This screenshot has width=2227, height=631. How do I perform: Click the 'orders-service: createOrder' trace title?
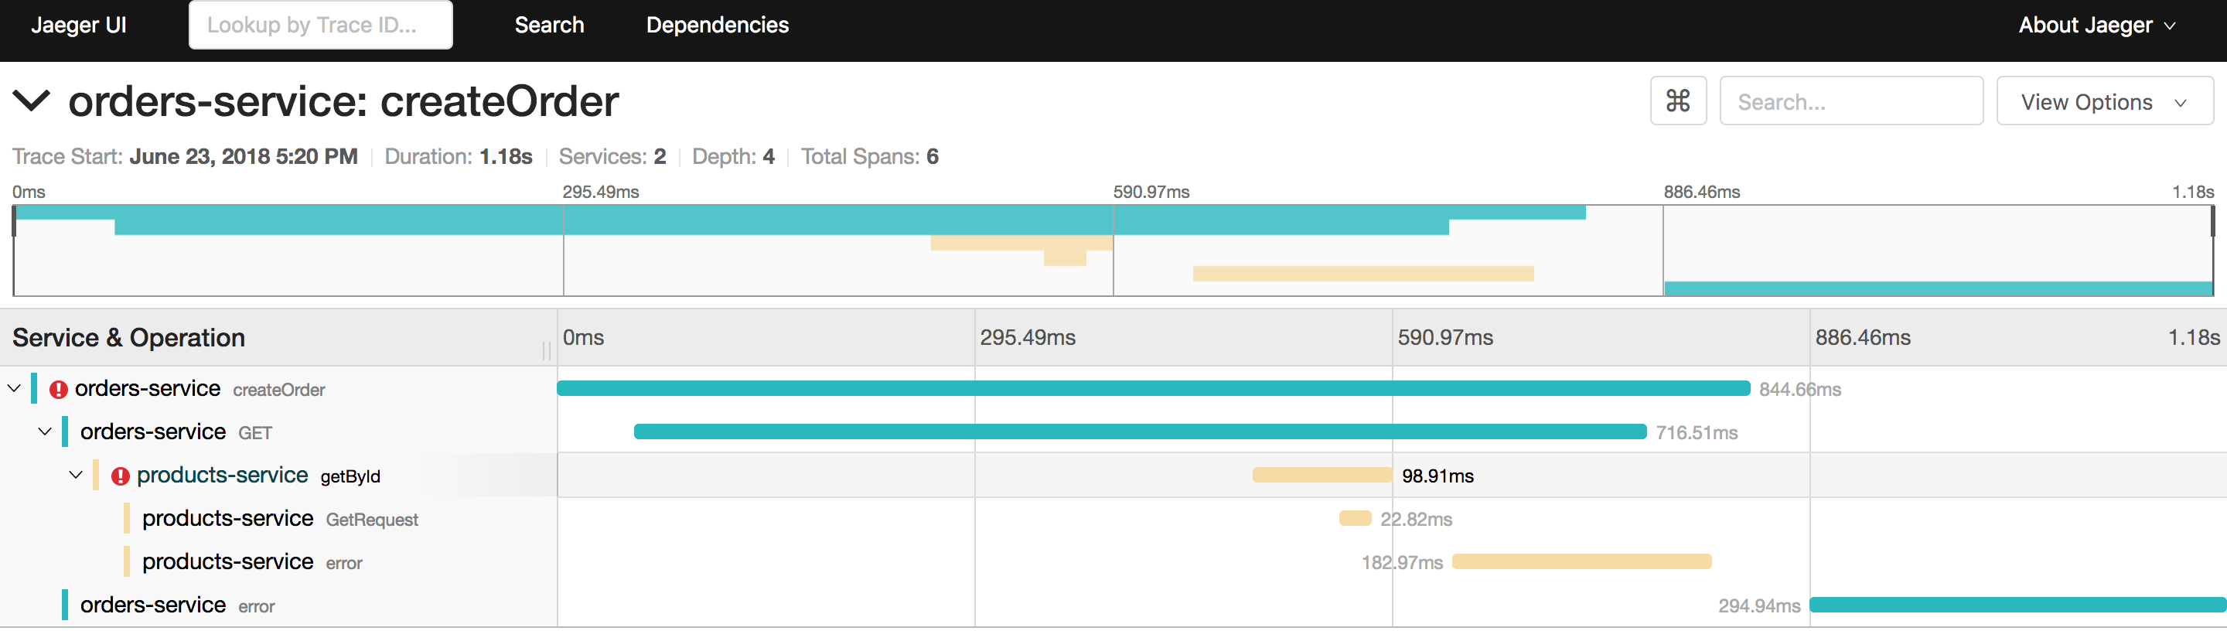[x=343, y=101]
